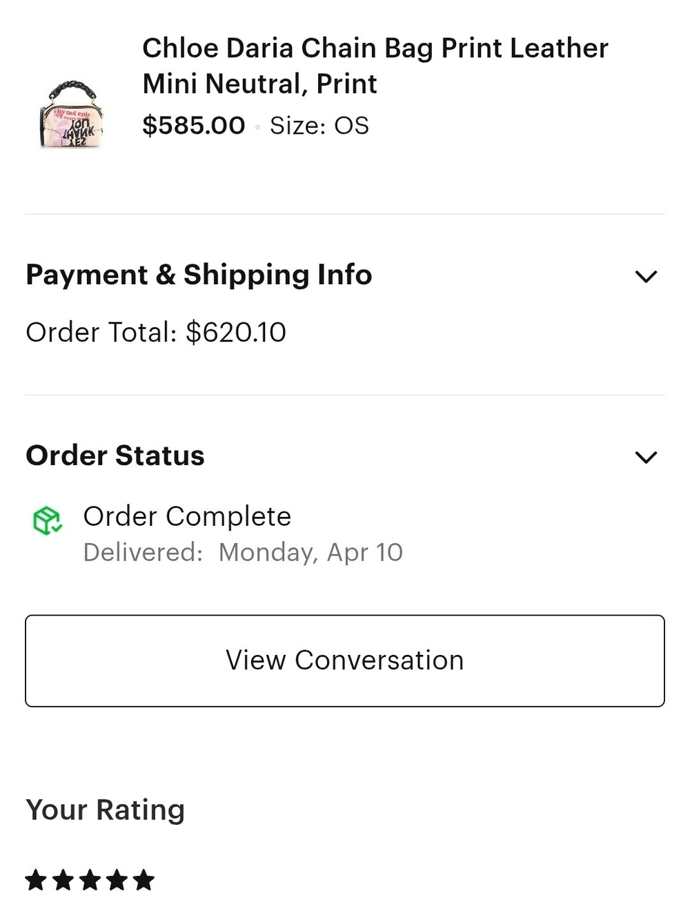
Task: Click the $585.00 item price
Action: 194,126
